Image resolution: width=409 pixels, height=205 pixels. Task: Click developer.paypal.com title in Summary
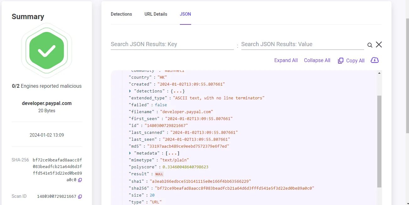tap(47, 103)
